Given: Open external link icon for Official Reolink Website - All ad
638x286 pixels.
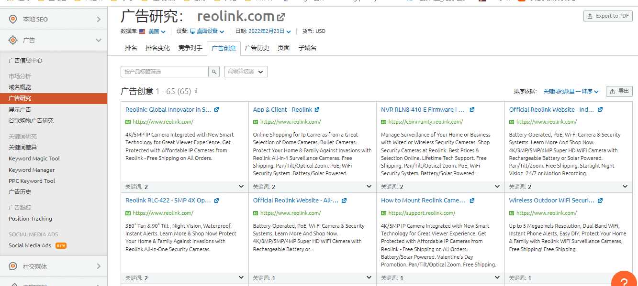Looking at the screenshot, I should 344,201.
